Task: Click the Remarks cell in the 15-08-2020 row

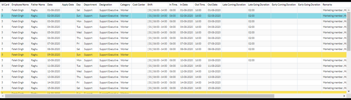Action: [334, 88]
